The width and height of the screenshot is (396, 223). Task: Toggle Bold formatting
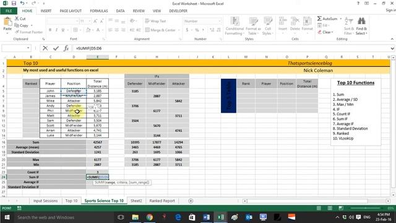pos(50,30)
